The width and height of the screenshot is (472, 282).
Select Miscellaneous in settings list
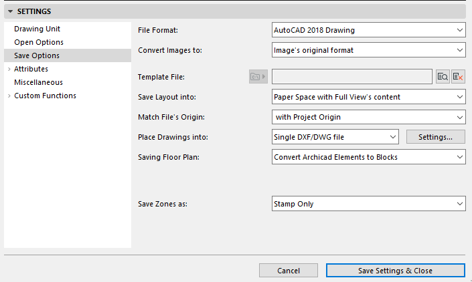(x=38, y=82)
